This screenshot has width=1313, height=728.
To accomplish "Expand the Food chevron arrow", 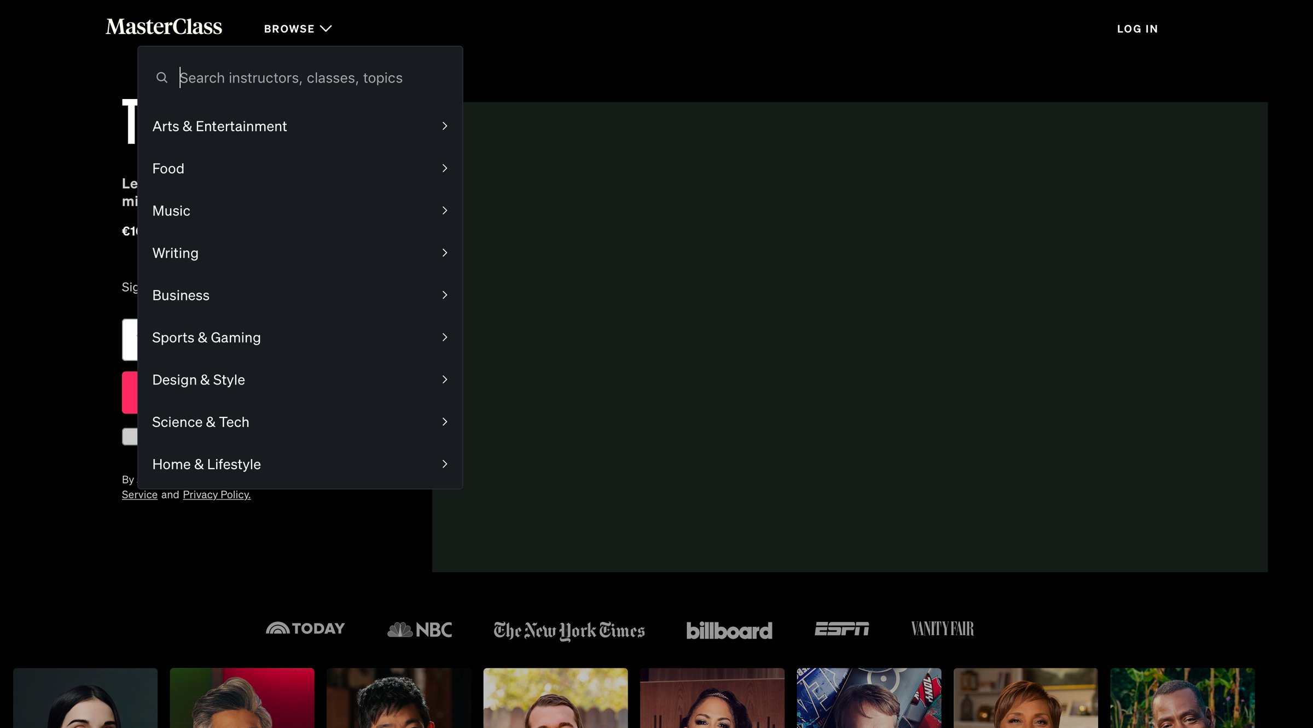I will point(445,168).
